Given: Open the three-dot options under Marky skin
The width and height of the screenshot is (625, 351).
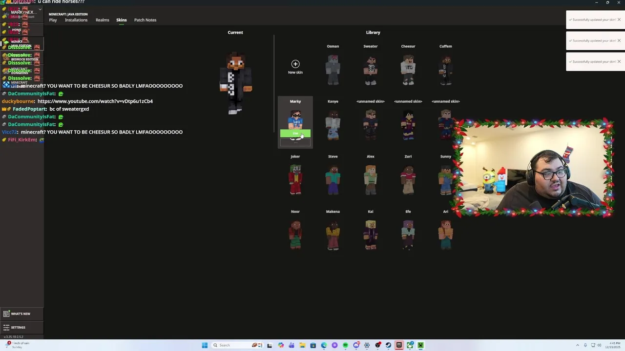Looking at the screenshot, I should [x=295, y=142].
